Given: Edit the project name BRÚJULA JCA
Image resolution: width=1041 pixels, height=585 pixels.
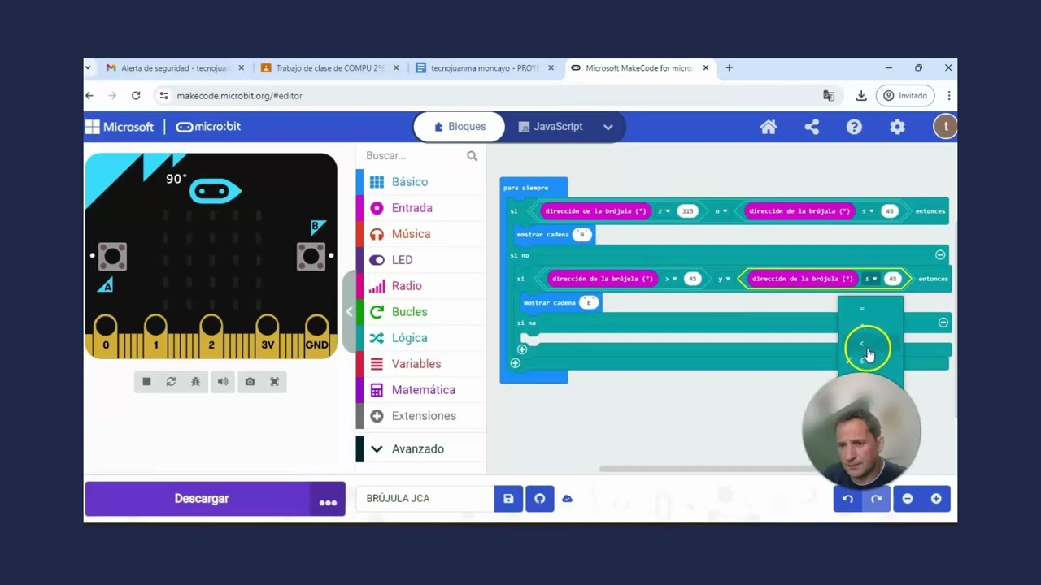Looking at the screenshot, I should (425, 498).
